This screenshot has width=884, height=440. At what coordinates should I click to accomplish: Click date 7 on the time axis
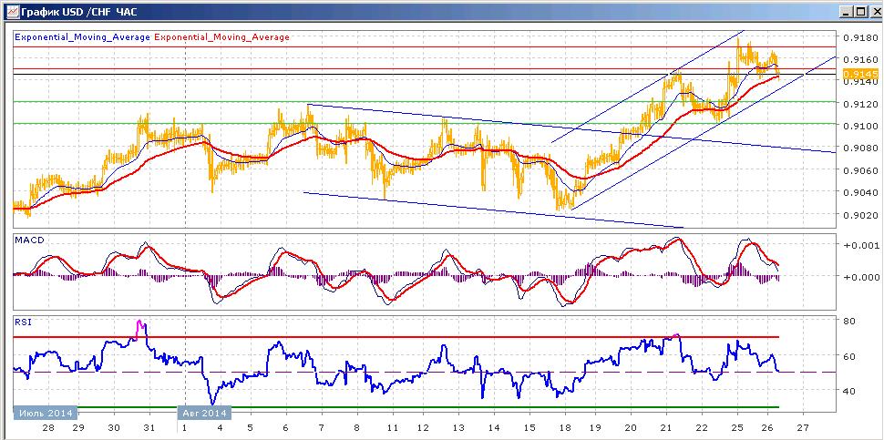click(322, 428)
